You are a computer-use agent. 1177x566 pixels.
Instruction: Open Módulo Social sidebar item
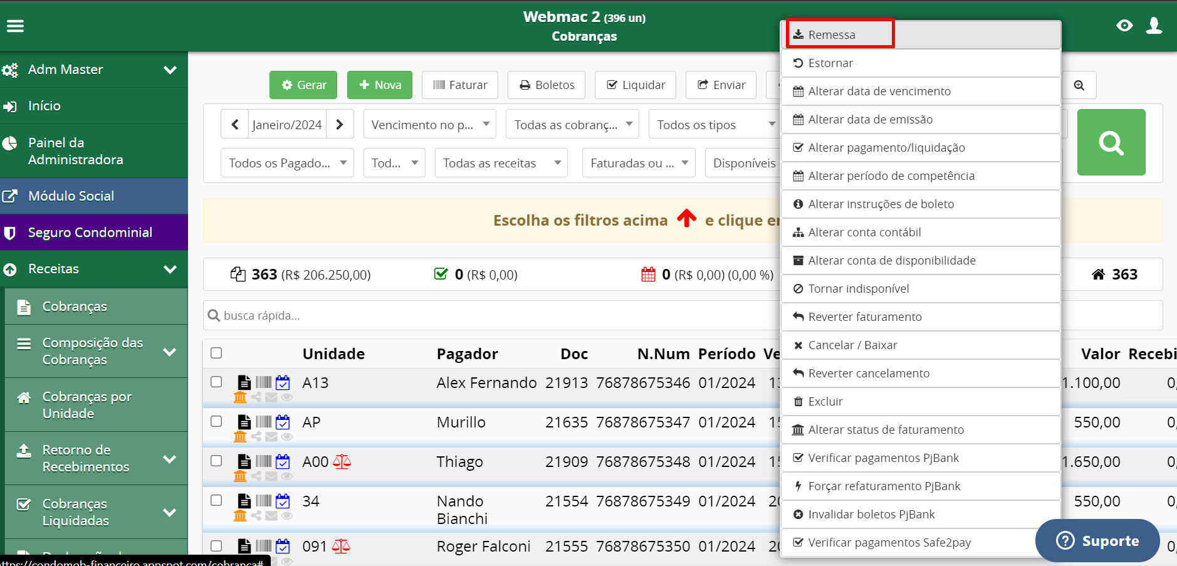(94, 196)
